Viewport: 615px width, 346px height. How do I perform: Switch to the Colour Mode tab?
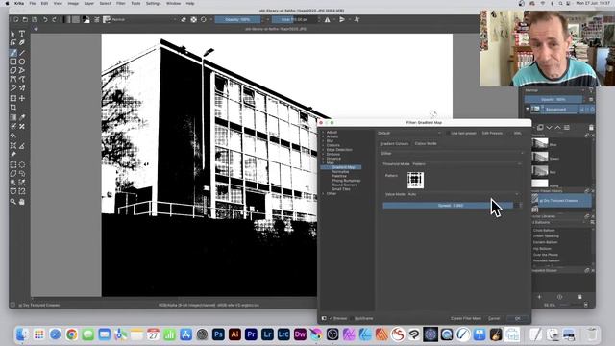pos(426,143)
